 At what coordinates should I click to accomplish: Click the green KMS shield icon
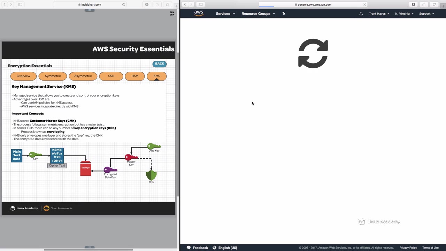(x=151, y=175)
